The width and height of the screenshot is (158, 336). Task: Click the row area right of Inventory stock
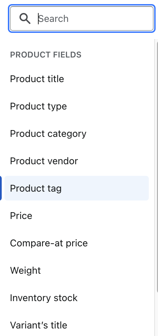113,298
